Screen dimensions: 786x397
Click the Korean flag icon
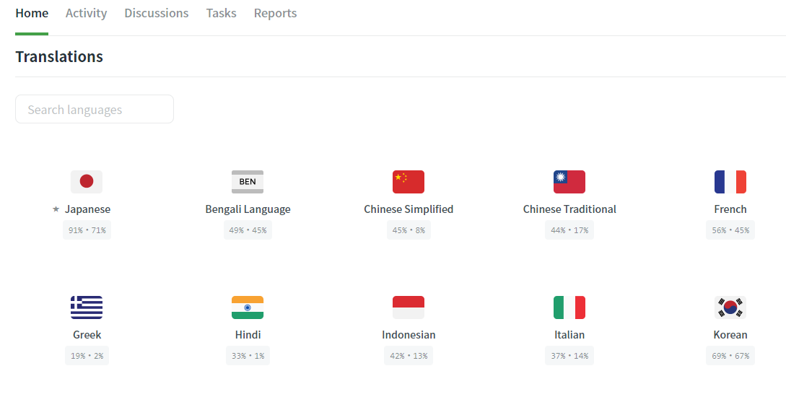pos(730,307)
